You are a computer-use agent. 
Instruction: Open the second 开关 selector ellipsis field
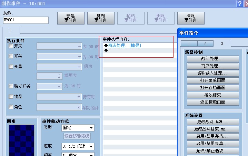tap(59, 56)
